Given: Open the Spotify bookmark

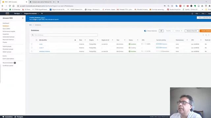Looking at the screenshot, I should 191,10.
